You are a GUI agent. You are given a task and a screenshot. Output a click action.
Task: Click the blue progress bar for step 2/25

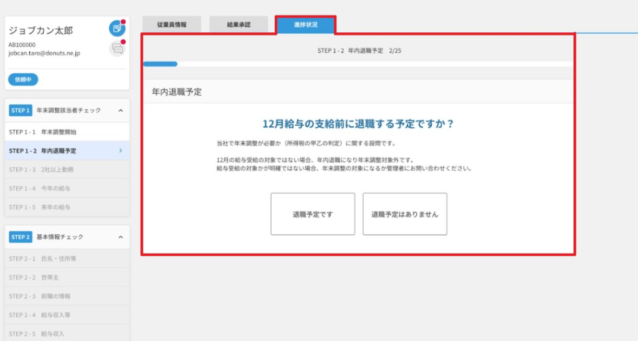point(160,64)
